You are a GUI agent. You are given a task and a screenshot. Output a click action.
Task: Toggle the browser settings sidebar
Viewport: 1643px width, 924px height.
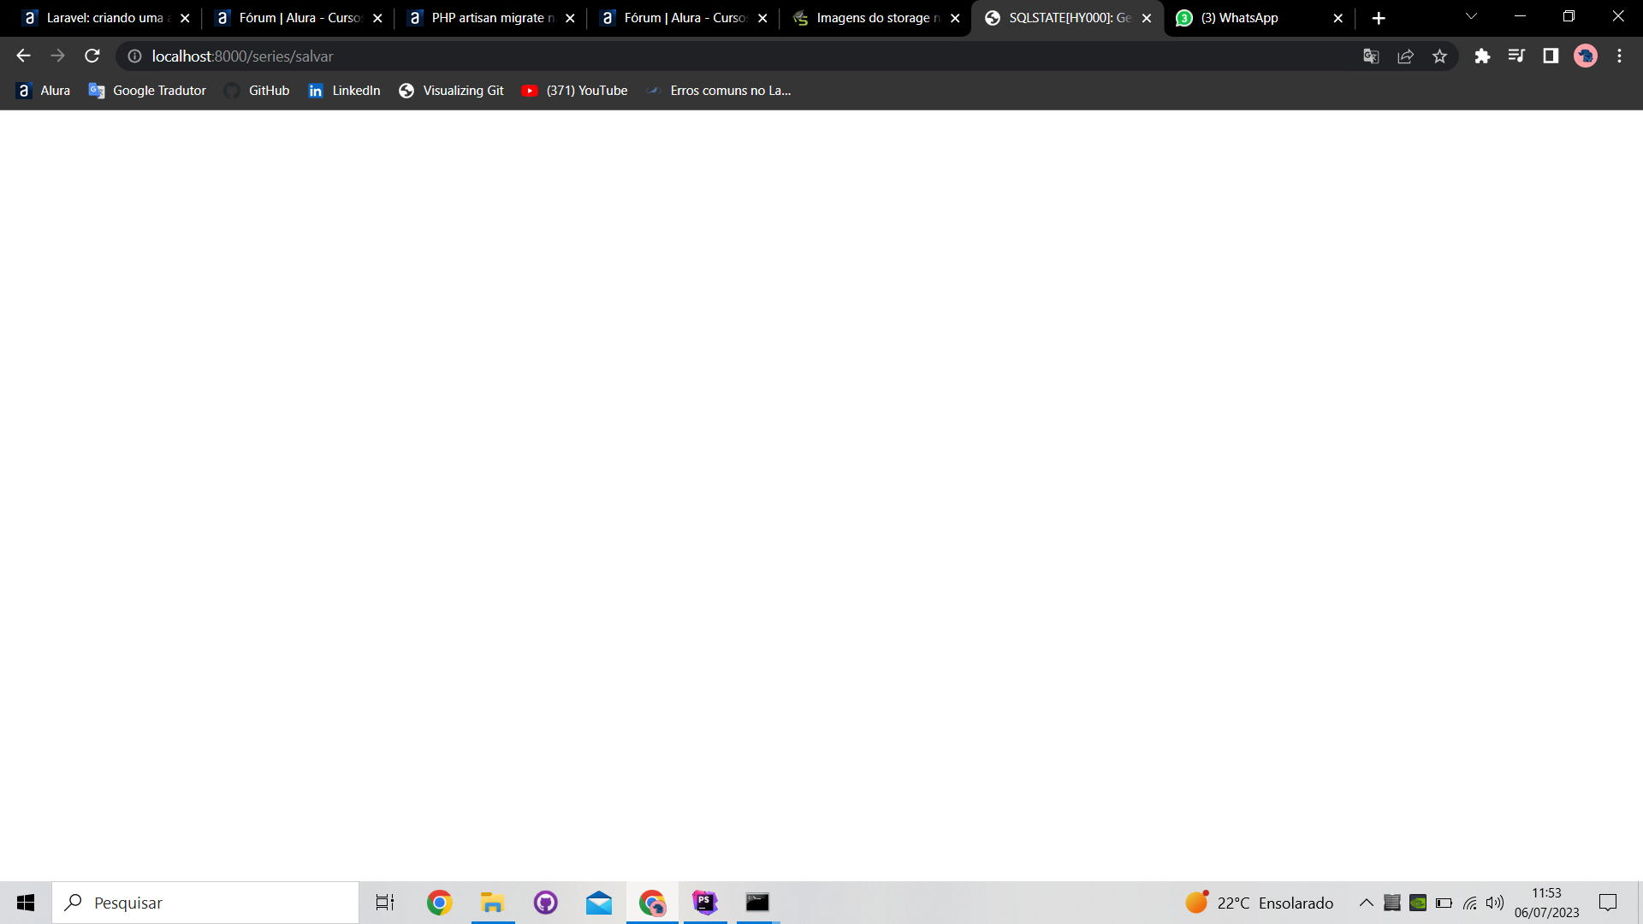(1551, 56)
